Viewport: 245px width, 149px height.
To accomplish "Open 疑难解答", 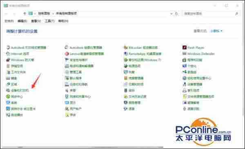I will [x=191, y=103].
